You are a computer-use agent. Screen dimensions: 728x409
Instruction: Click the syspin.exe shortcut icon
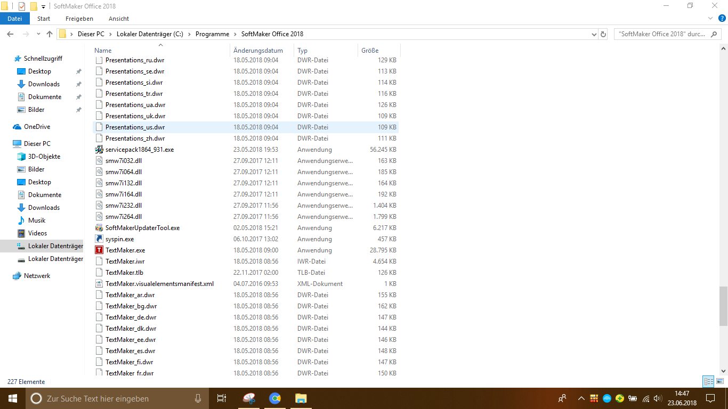(99, 239)
